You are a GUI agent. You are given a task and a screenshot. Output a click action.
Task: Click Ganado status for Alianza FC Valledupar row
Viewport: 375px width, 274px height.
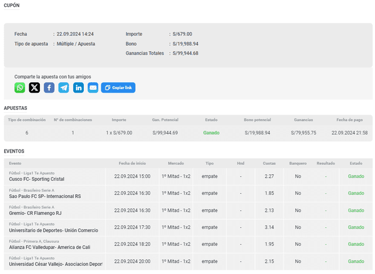click(x=356, y=244)
